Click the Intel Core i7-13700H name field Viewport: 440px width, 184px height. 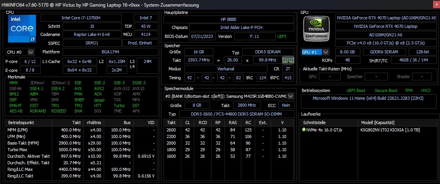[x=85, y=18]
